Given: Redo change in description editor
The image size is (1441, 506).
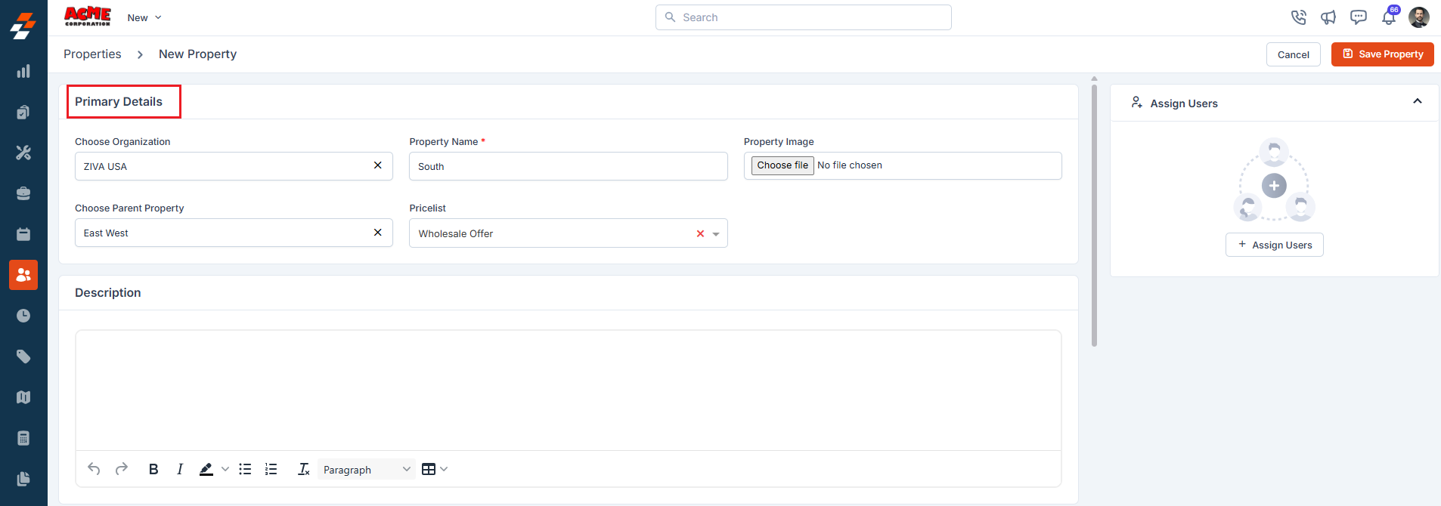Looking at the screenshot, I should click(x=122, y=469).
